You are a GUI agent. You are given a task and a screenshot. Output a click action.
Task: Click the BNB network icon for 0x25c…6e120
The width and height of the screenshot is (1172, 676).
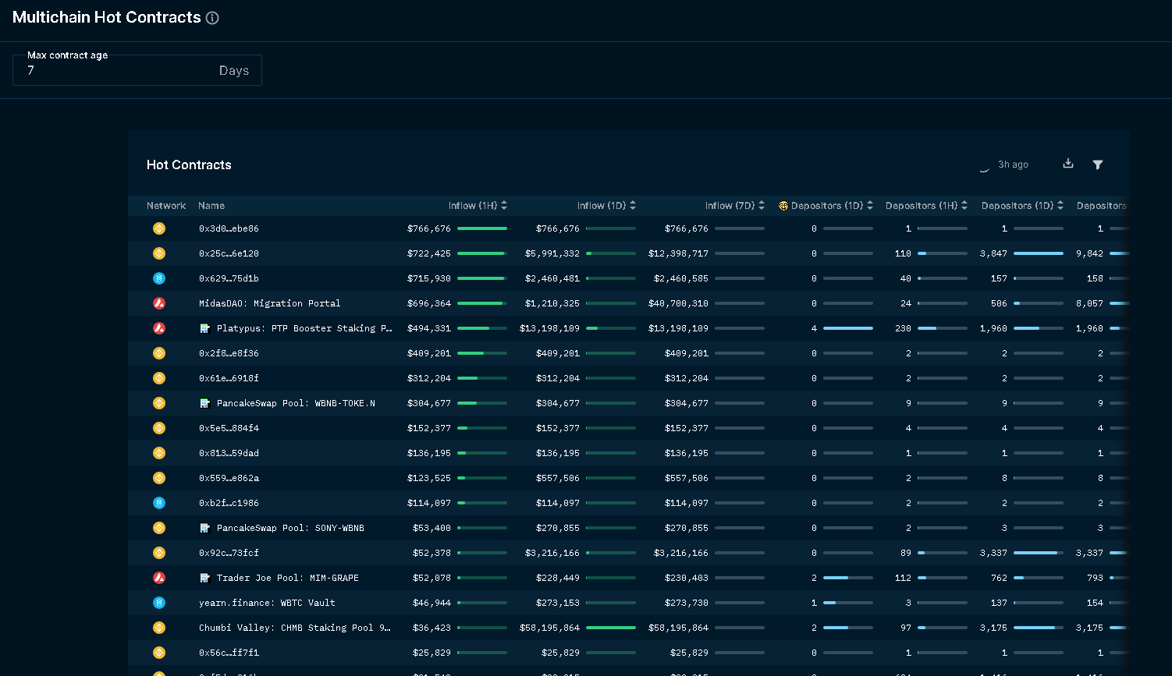pos(159,253)
